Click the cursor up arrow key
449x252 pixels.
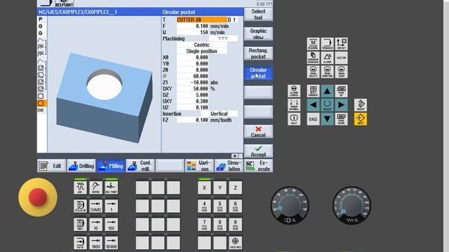(x=327, y=91)
